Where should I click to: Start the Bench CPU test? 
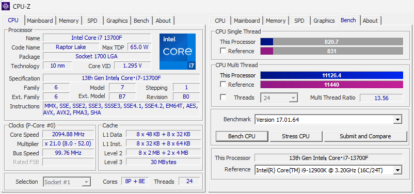coord(242,136)
